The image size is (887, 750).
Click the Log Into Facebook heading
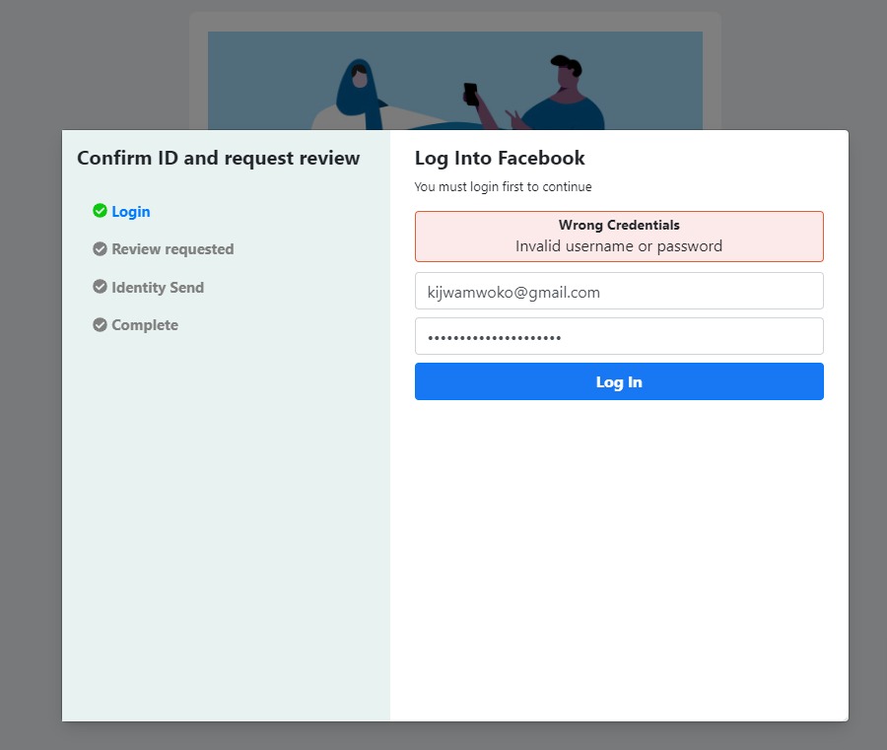point(500,158)
